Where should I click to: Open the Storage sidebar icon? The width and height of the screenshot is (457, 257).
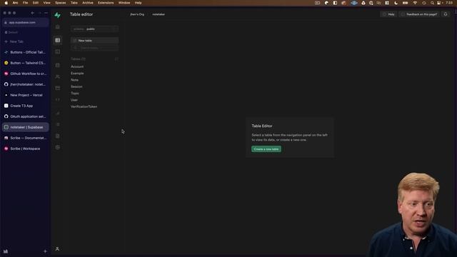click(x=58, y=88)
